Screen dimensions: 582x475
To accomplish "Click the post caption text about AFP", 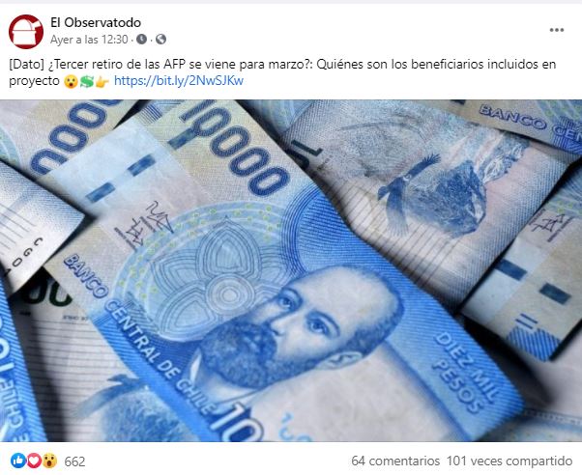I will [282, 72].
